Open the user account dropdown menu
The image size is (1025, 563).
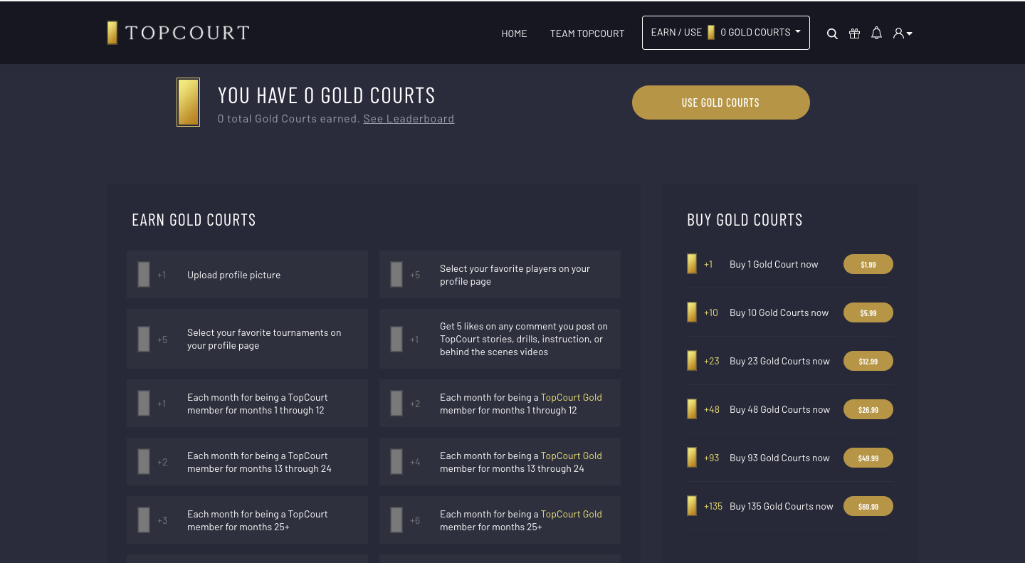[902, 33]
